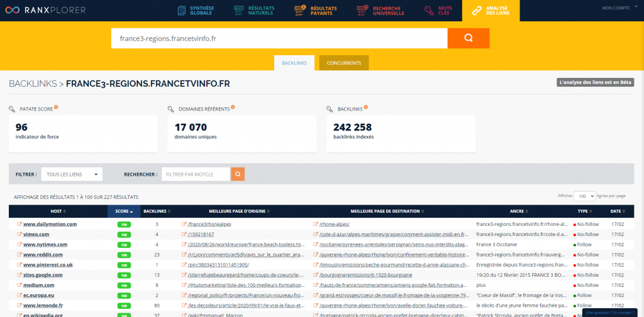Open the Résultats Payants tab

point(316,11)
